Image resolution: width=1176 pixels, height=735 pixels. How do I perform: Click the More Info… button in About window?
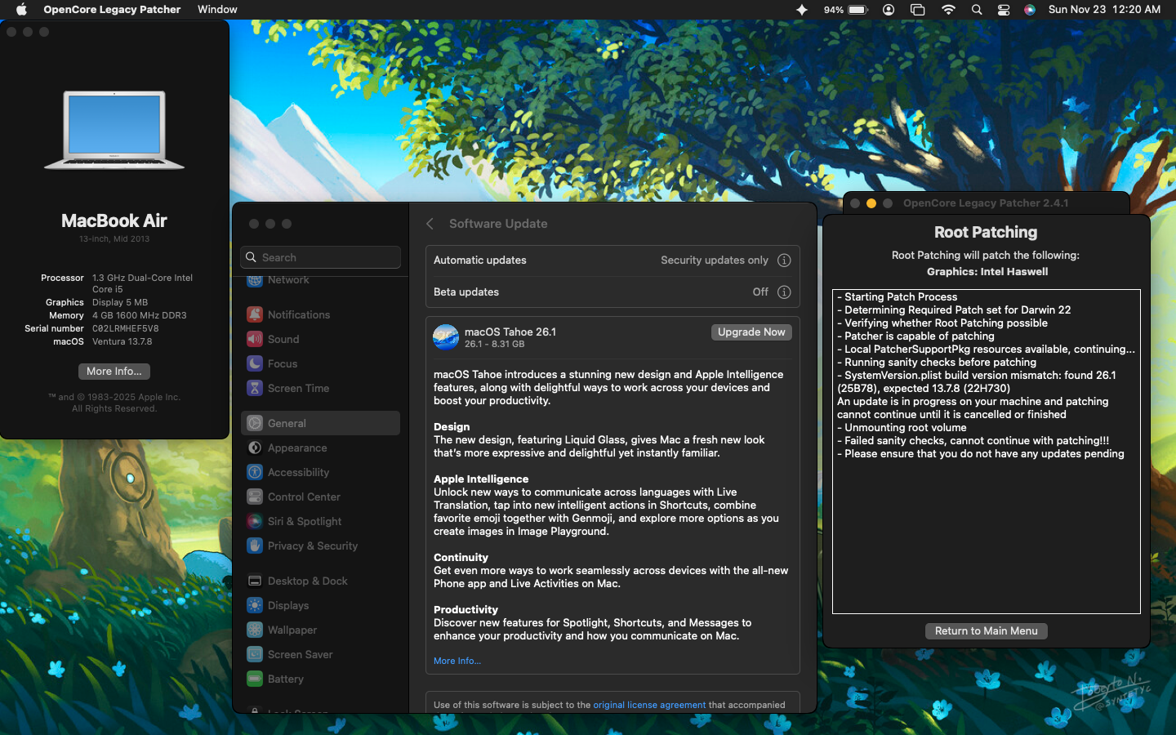(114, 372)
